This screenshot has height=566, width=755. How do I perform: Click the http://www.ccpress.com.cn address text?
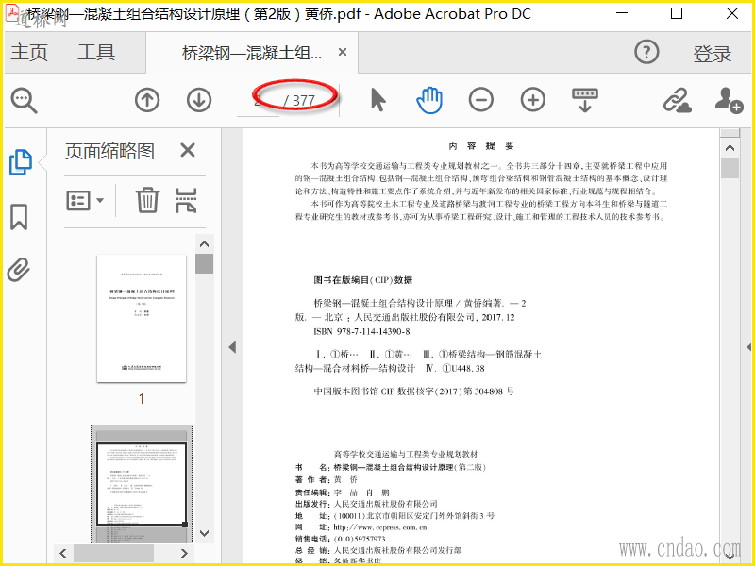click(380, 527)
